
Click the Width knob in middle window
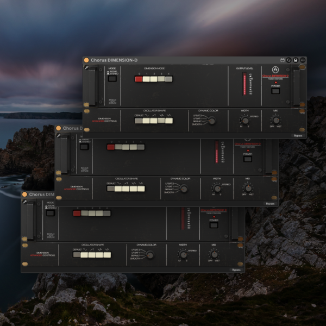pos(217,189)
